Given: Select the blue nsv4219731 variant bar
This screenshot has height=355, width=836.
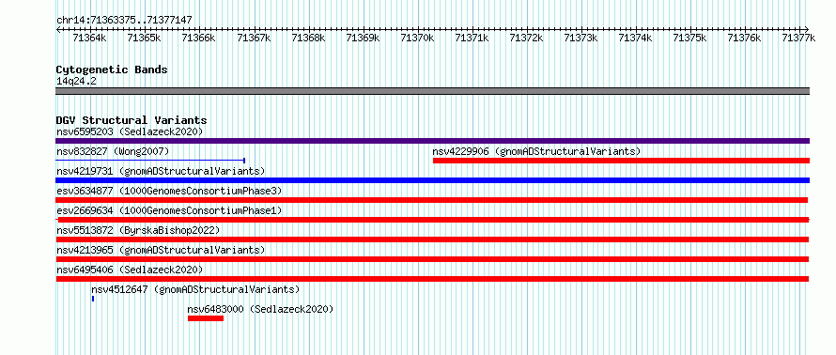Looking at the screenshot, I should click(x=432, y=180).
